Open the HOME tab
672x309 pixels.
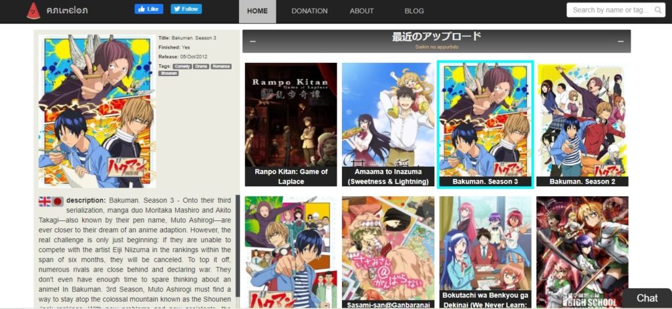click(x=257, y=11)
